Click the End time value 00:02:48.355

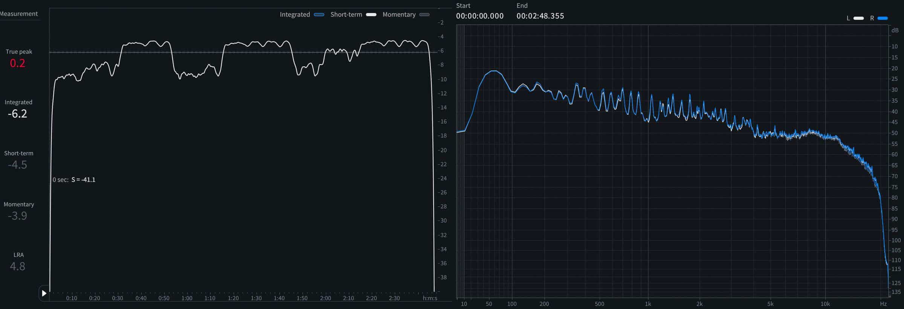(x=540, y=16)
